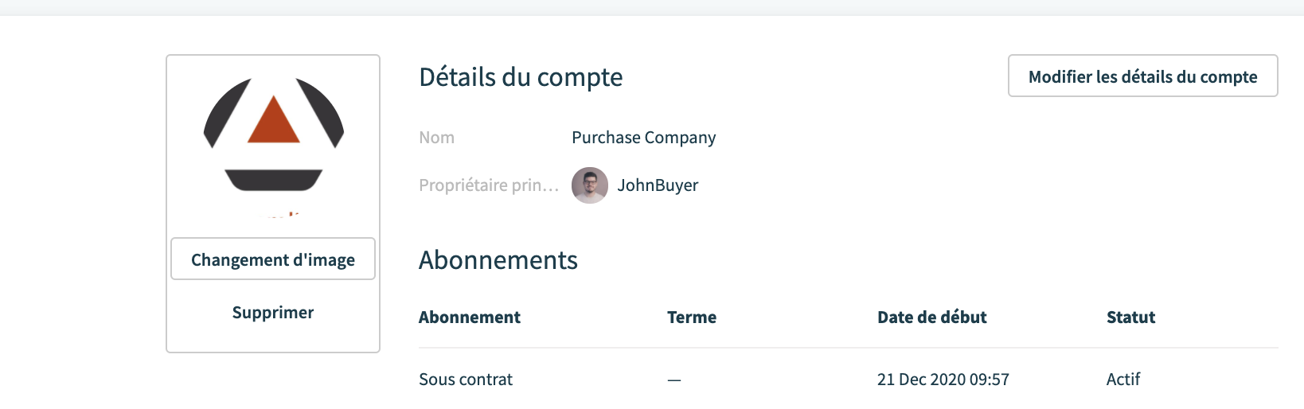The image size is (1304, 409).
Task: Click the Nom field label
Action: (x=437, y=138)
